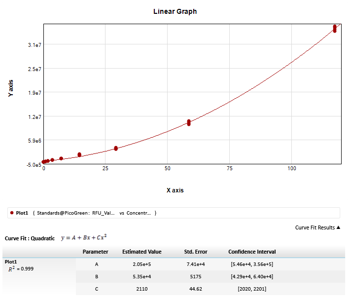Select the X axis label

(x=175, y=190)
